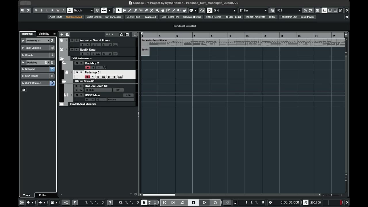Toggle Monitor on Padshop2 folder track
Viewport: 368px width, 207px height.
pos(93,68)
